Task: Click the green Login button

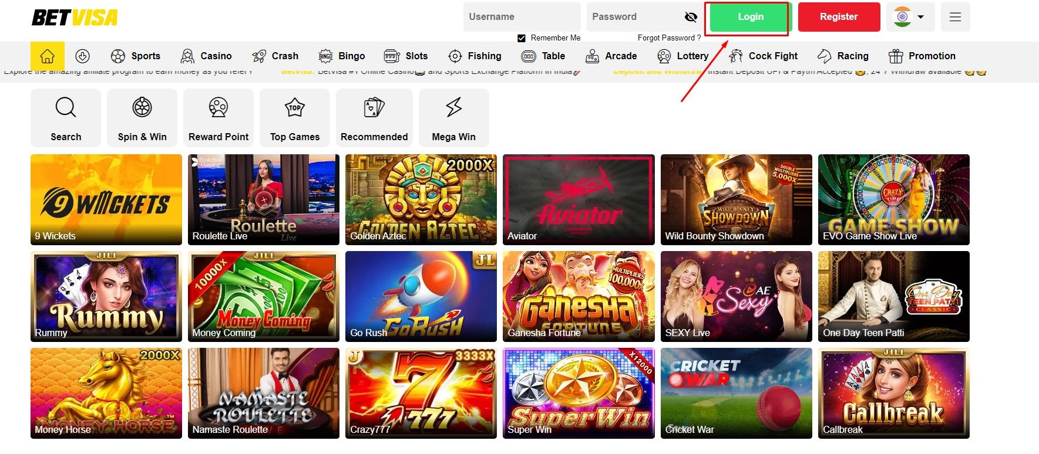Action: 751,17
